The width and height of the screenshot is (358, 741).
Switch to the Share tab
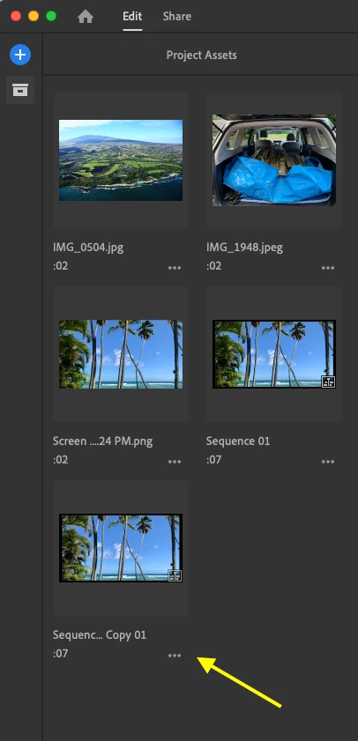(x=177, y=16)
